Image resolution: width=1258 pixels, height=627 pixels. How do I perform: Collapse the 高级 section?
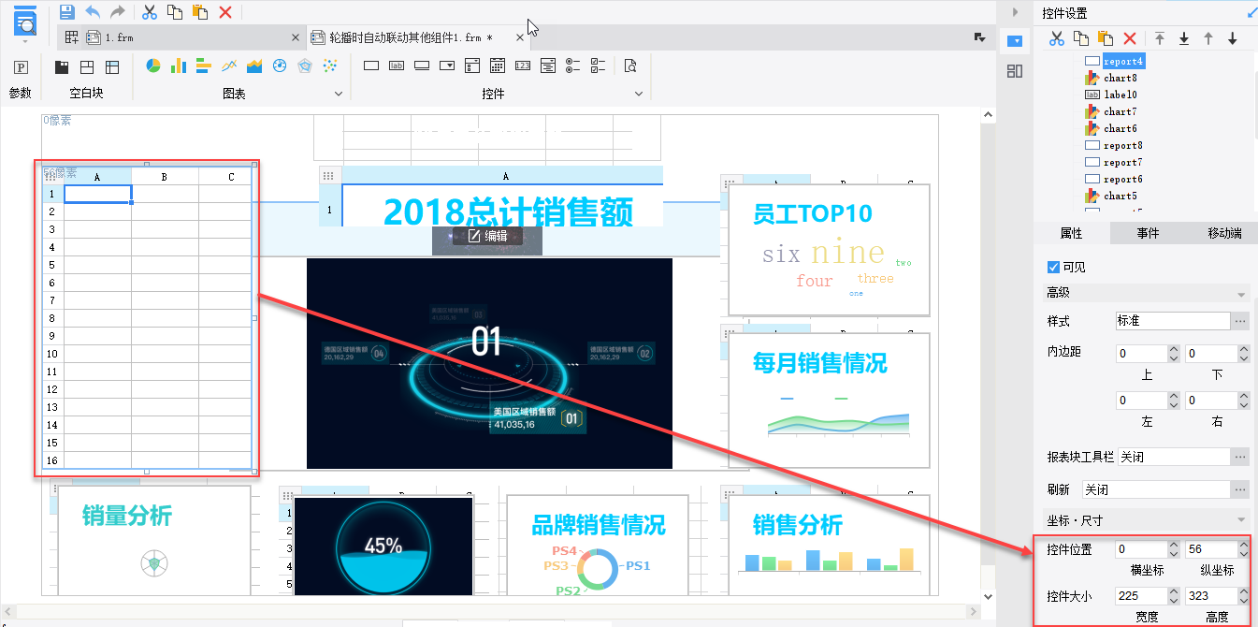pos(1241,294)
